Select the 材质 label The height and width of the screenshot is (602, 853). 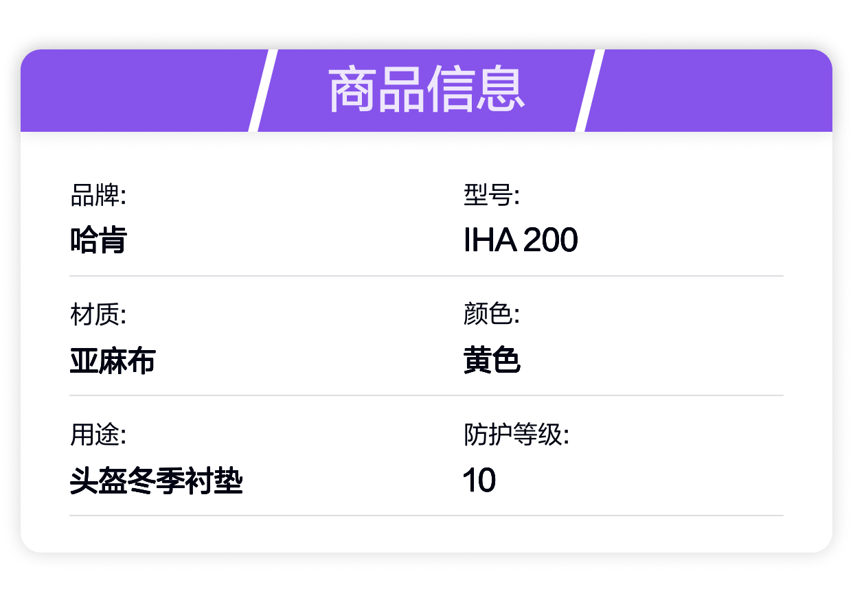(98, 315)
